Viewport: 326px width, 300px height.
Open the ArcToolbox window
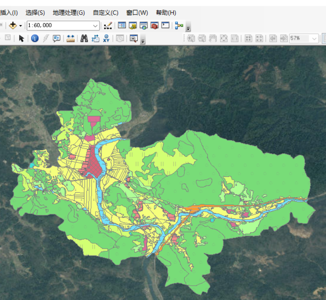(154, 26)
